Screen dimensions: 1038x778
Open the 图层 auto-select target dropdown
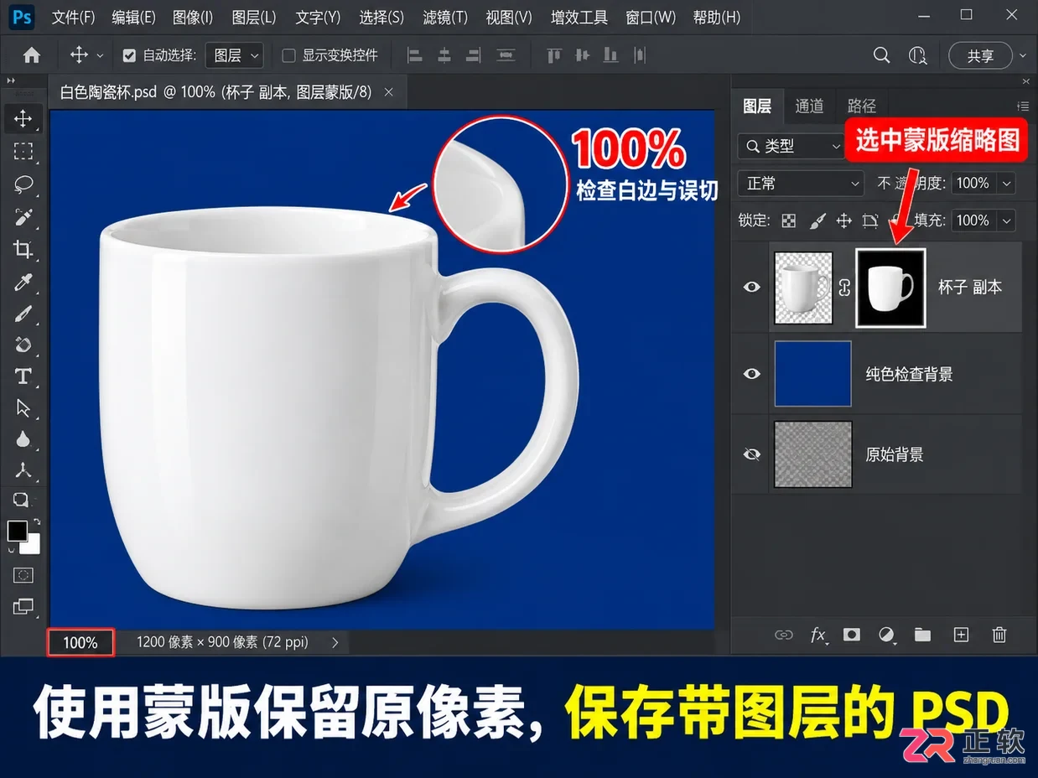coord(236,55)
